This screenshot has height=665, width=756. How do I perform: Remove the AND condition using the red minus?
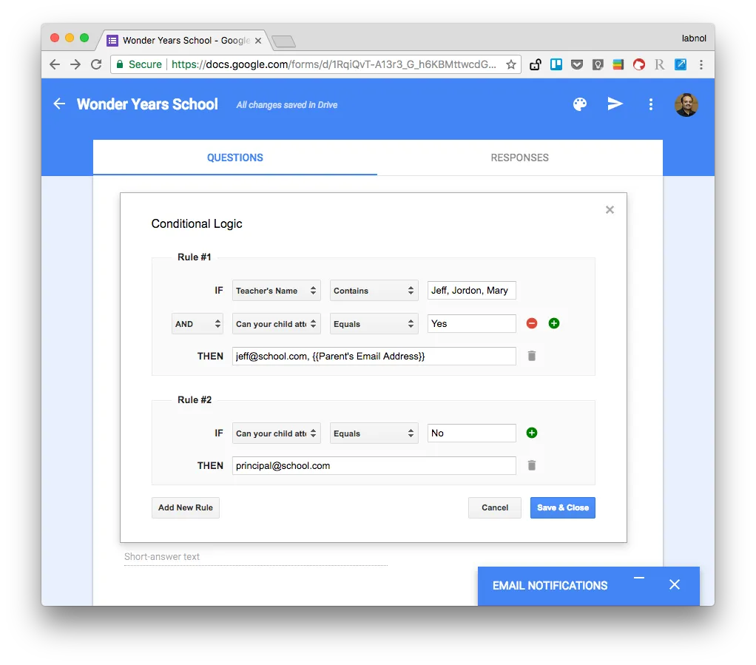click(531, 323)
